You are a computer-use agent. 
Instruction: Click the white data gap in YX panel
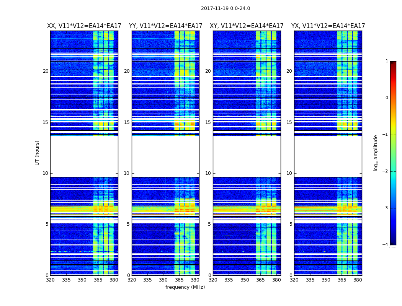point(328,156)
